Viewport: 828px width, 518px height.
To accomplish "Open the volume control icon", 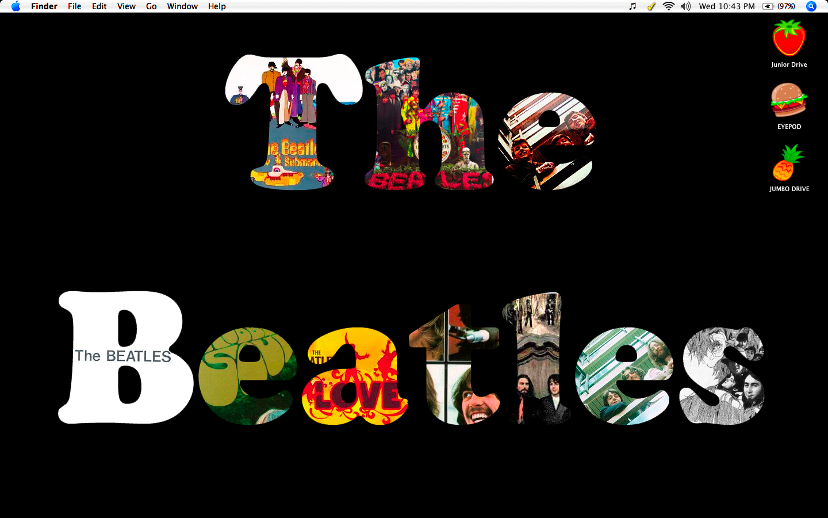I will tap(685, 6).
